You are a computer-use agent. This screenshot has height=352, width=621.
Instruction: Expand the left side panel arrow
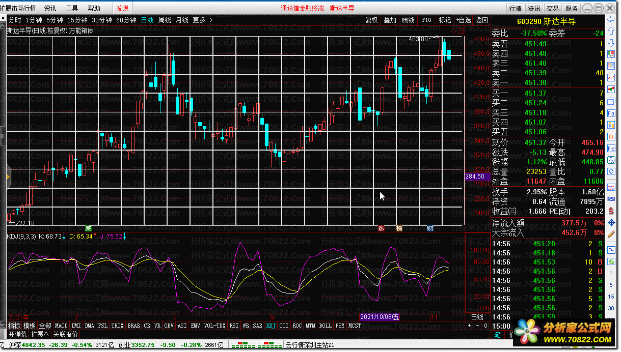tap(9, 177)
